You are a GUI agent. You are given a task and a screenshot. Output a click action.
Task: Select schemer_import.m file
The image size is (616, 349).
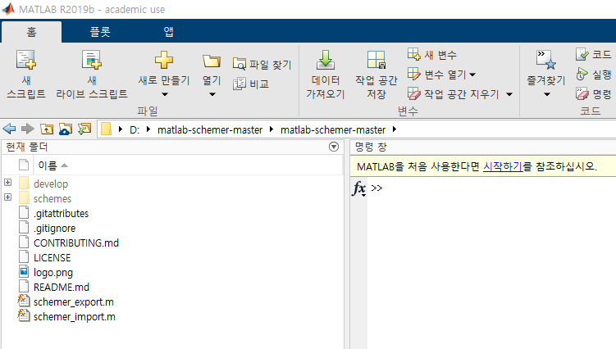[75, 316]
